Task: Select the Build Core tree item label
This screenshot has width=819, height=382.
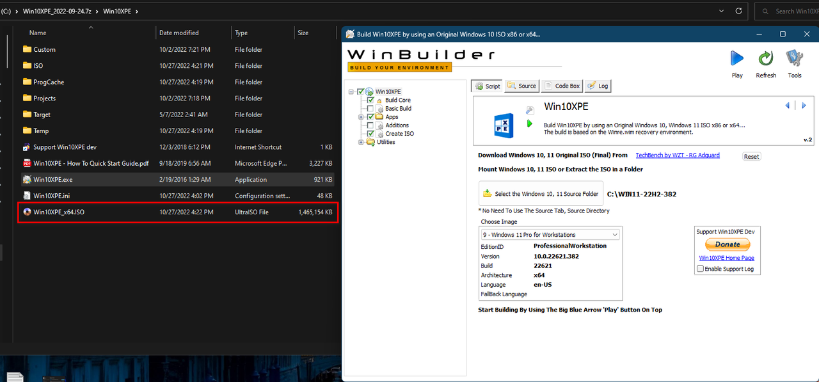Action: (398, 100)
